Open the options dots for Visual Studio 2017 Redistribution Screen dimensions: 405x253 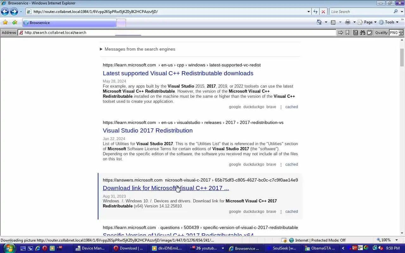point(281,165)
